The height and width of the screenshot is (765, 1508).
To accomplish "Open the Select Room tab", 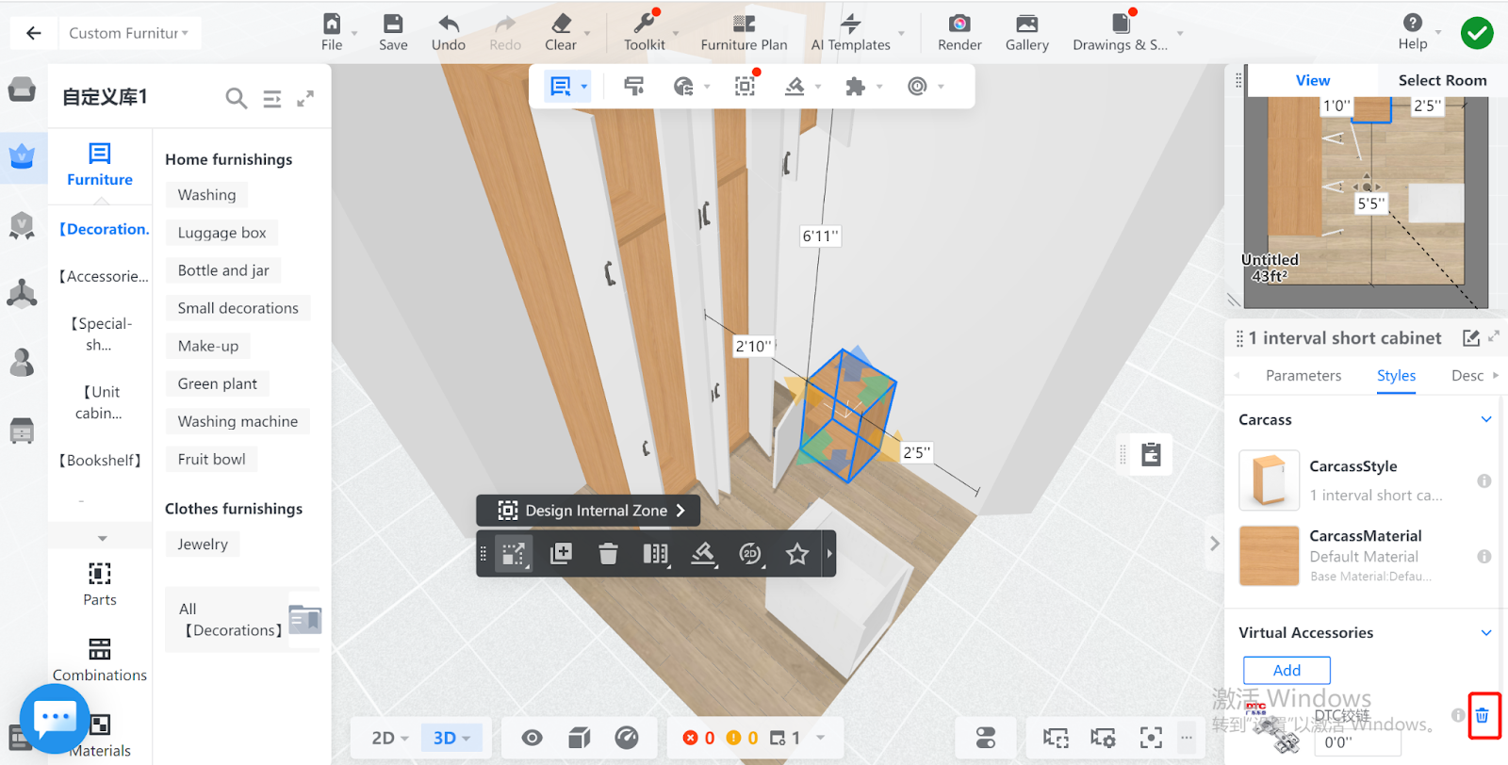I will pos(1441,80).
